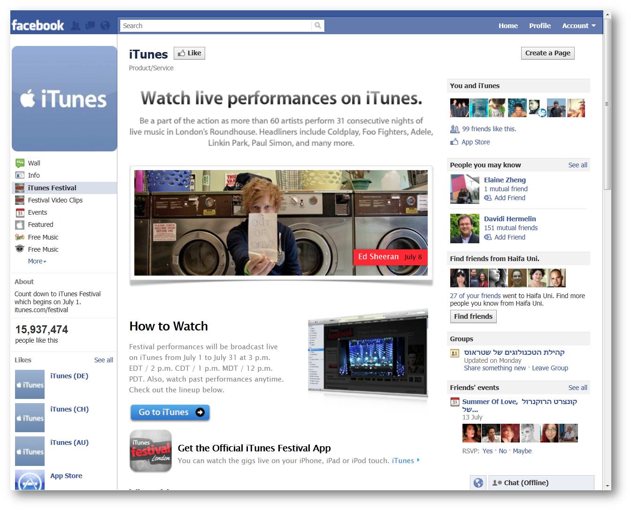
Task: Click the large iTunes profile logo
Action: 64,98
